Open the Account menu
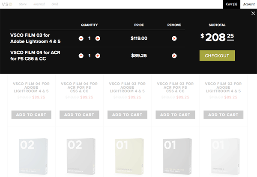This screenshot has width=257, height=177. click(x=248, y=4)
